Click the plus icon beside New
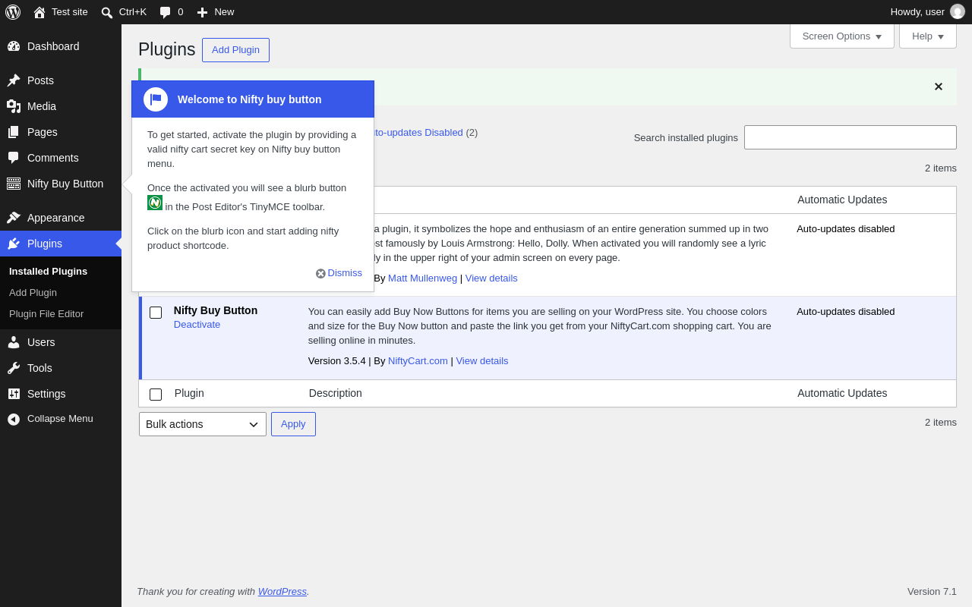Image resolution: width=972 pixels, height=607 pixels. tap(202, 12)
